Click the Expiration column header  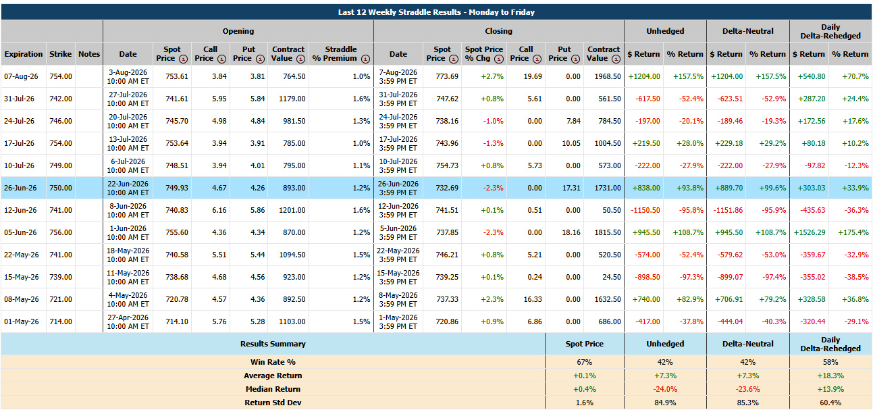tap(23, 54)
